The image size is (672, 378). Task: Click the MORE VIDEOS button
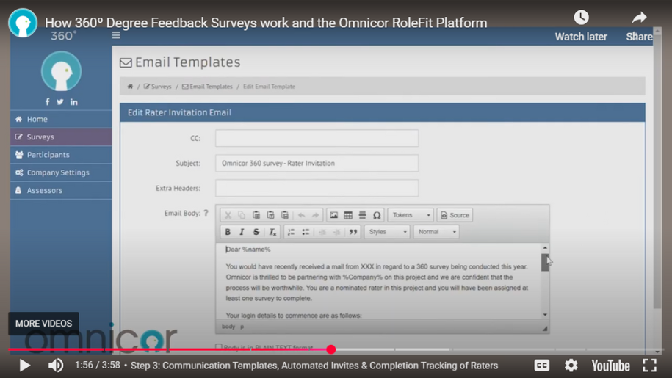[43, 324]
